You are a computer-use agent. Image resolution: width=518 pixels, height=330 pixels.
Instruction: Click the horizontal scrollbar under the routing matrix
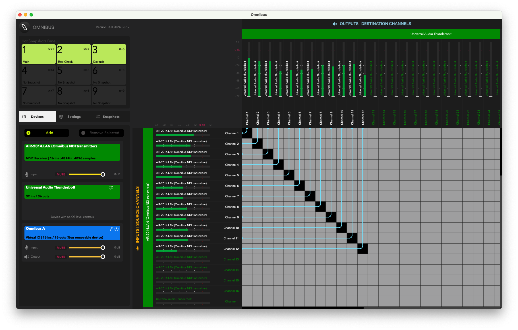(303, 308)
